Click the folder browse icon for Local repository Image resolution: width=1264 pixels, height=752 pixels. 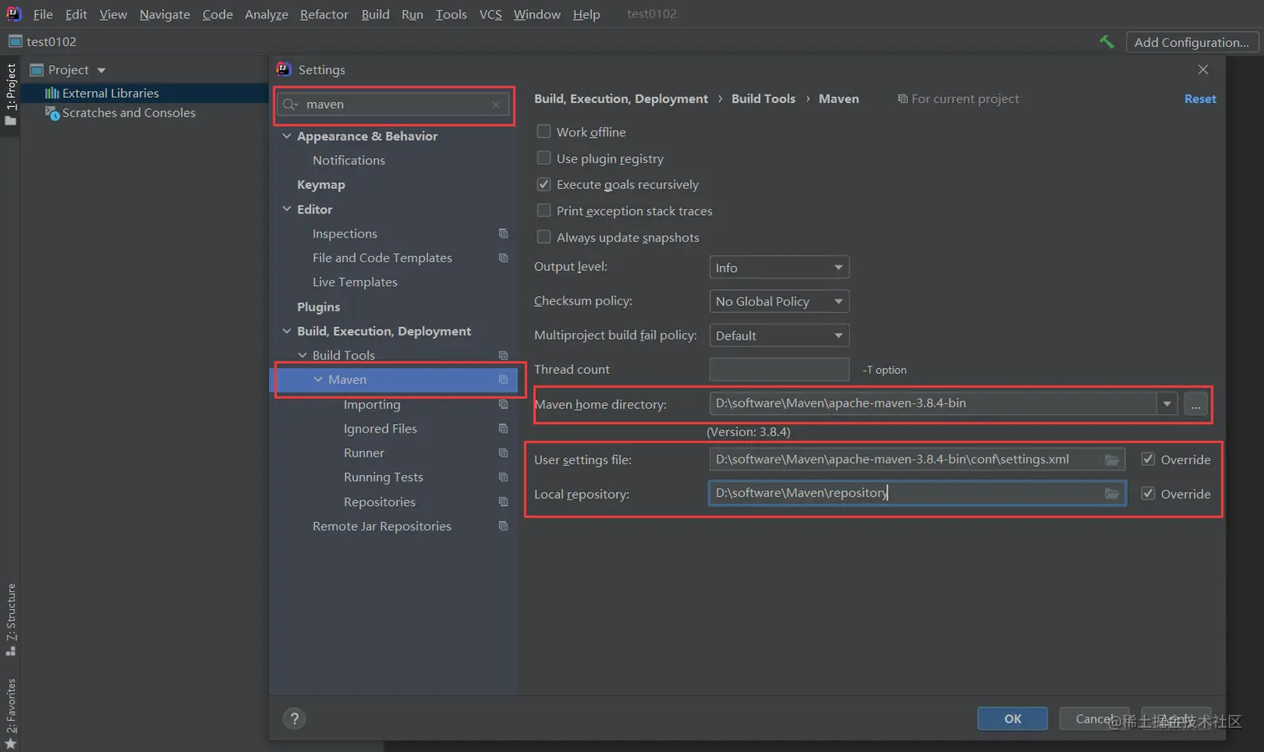tap(1112, 494)
